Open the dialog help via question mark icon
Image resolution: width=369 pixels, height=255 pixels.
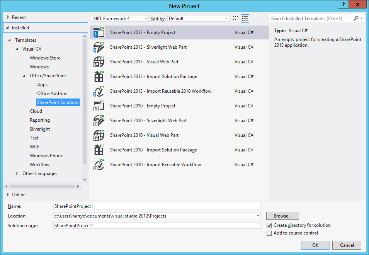tap(343, 4)
